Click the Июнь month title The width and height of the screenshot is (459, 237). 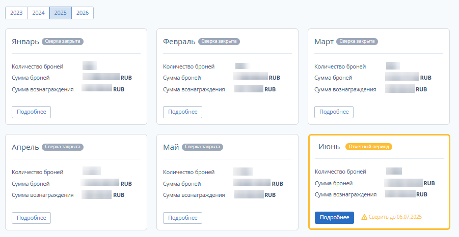click(329, 147)
